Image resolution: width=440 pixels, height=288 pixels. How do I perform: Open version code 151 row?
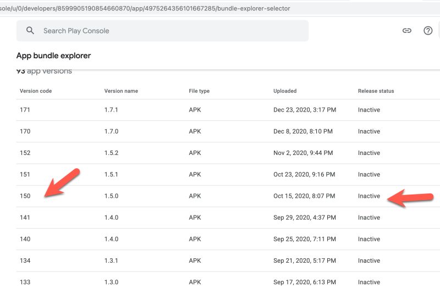tap(228, 174)
